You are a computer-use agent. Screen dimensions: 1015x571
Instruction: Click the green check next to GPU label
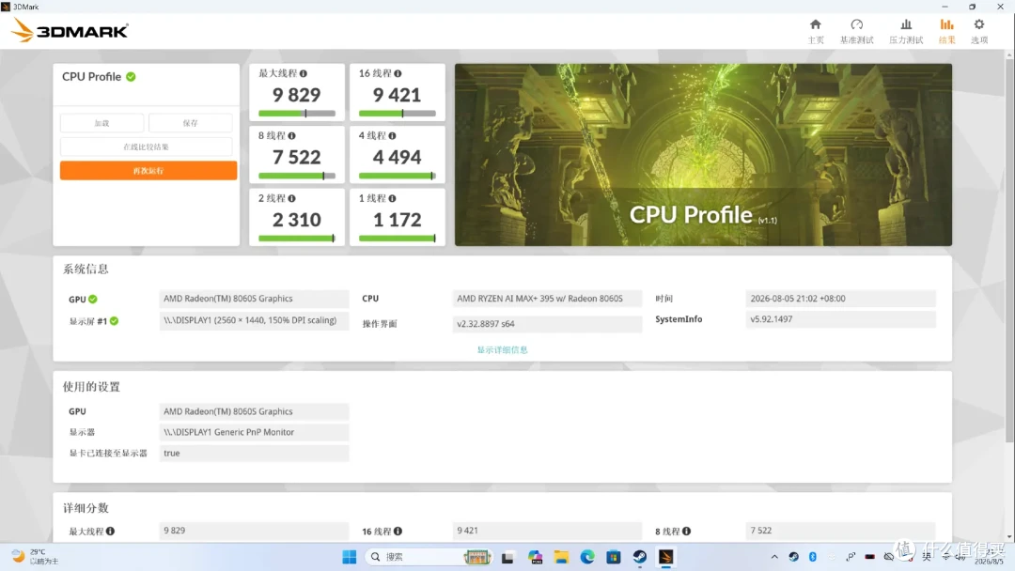coord(92,299)
